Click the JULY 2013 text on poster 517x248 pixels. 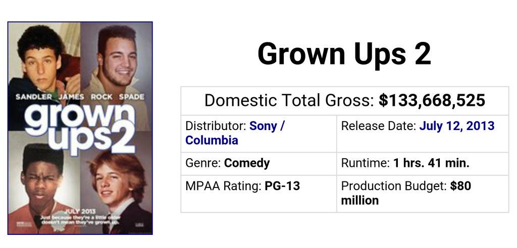(x=80, y=211)
